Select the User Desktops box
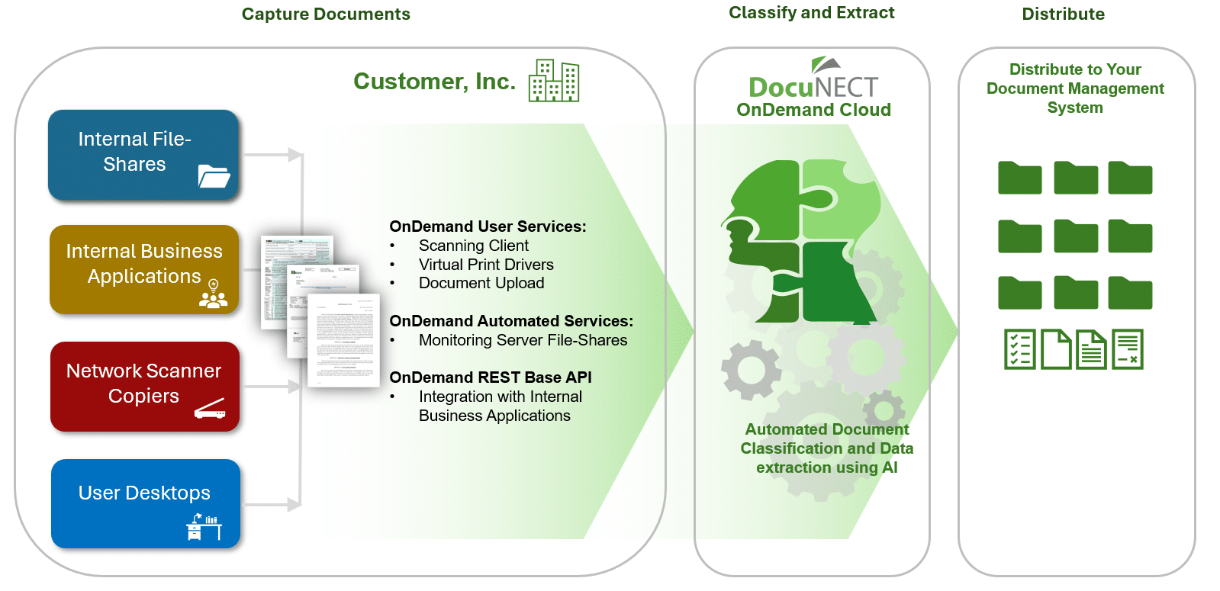1220x591 pixels. point(146,503)
